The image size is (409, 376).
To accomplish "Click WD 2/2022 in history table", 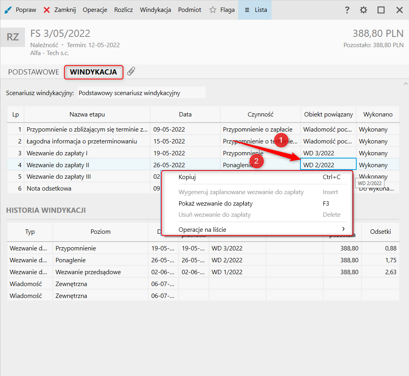I will pos(227,260).
